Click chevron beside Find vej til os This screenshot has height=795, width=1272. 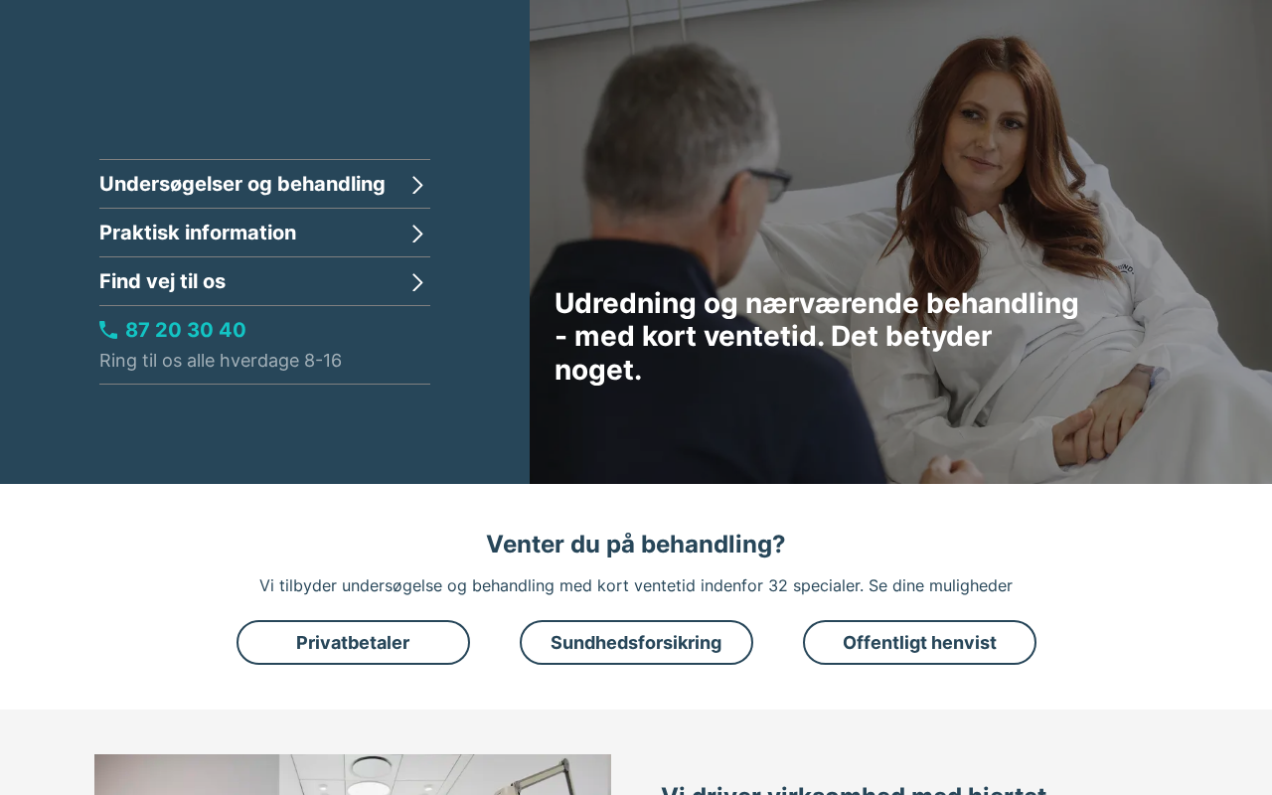tap(418, 282)
